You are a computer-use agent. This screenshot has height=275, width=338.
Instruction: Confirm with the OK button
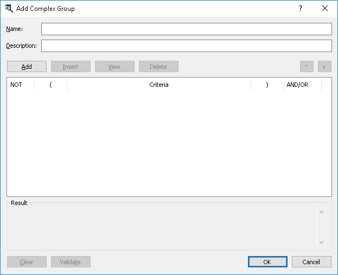267,262
